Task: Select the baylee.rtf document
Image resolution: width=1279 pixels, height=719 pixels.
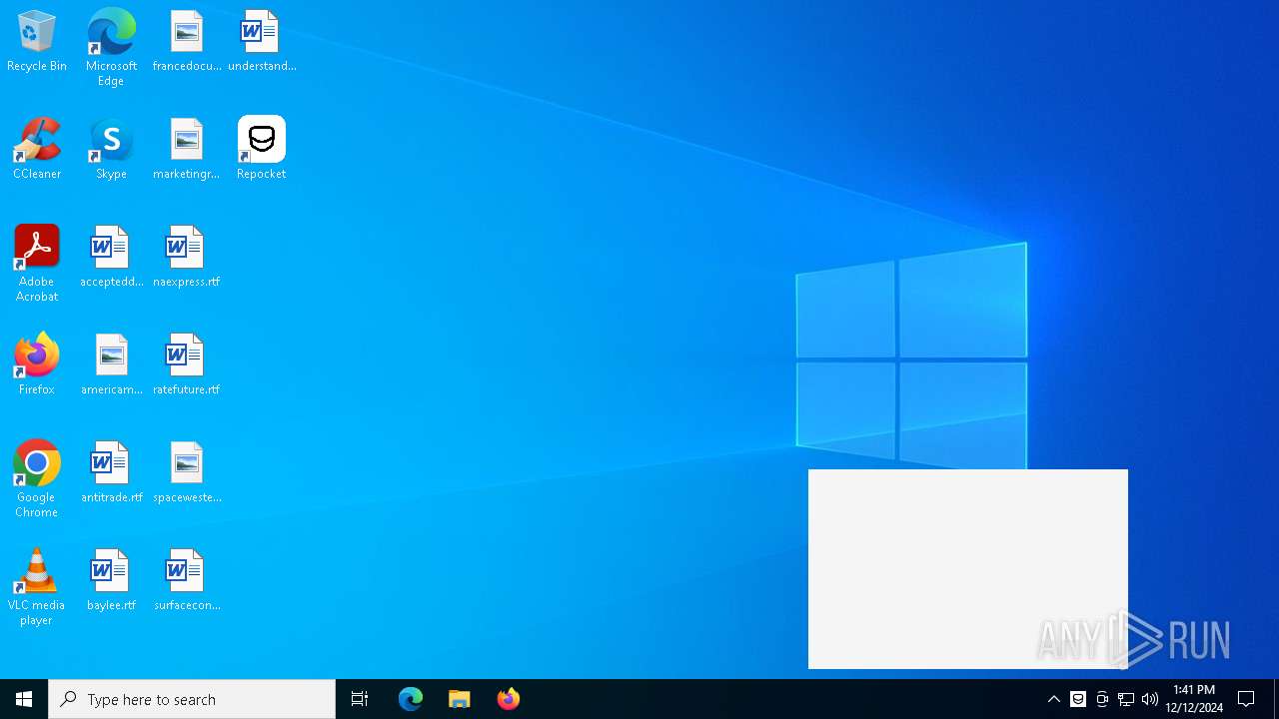Action: point(111,581)
